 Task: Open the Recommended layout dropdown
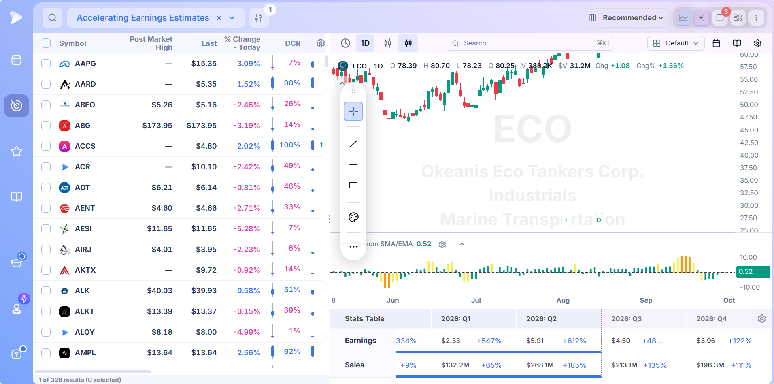(625, 18)
